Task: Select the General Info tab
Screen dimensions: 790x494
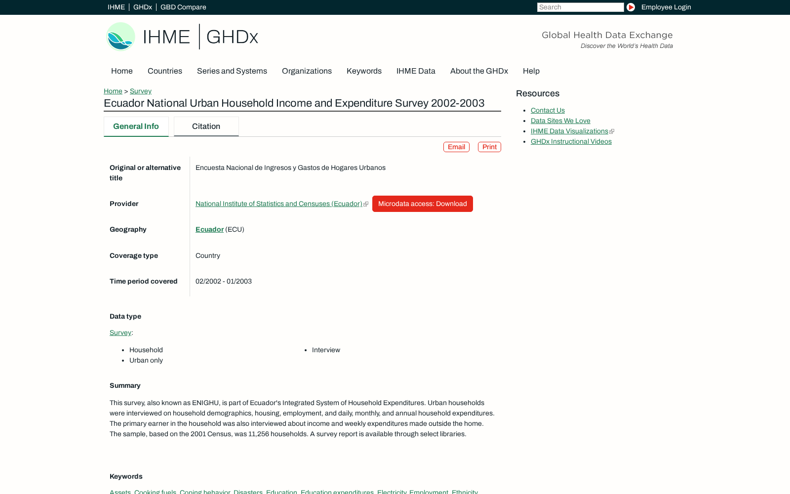Action: click(x=136, y=126)
